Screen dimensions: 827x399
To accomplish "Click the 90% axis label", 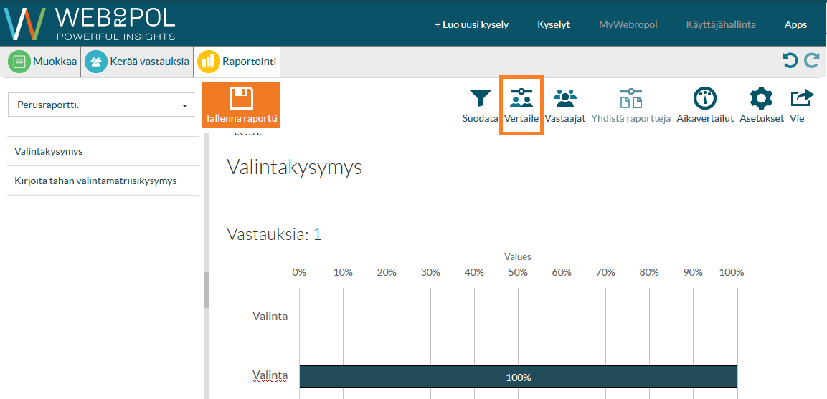I will (693, 272).
